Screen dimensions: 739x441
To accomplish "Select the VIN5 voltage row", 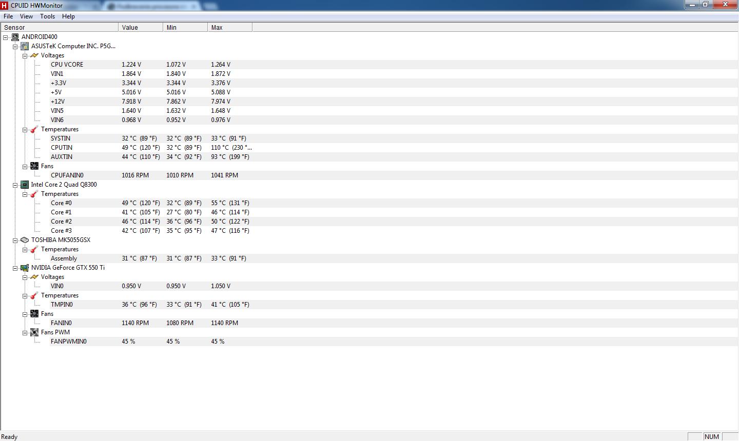I will [394, 111].
